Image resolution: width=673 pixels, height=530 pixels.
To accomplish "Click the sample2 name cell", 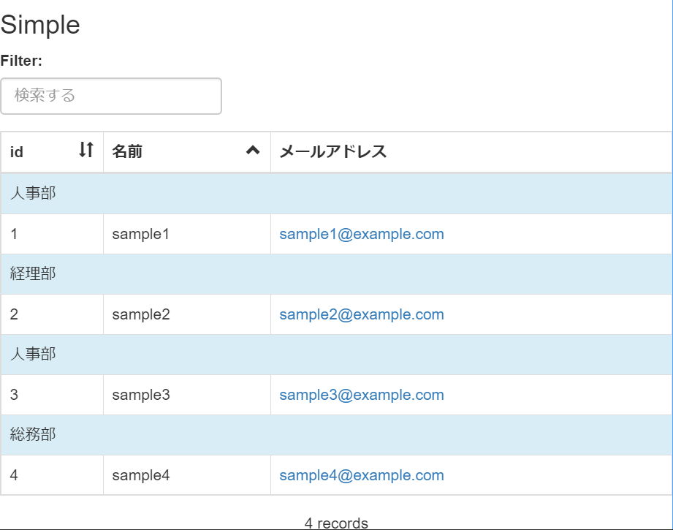I will (x=187, y=314).
